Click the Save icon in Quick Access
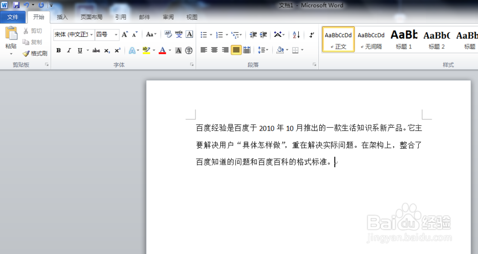478x254 pixels. pos(16,5)
